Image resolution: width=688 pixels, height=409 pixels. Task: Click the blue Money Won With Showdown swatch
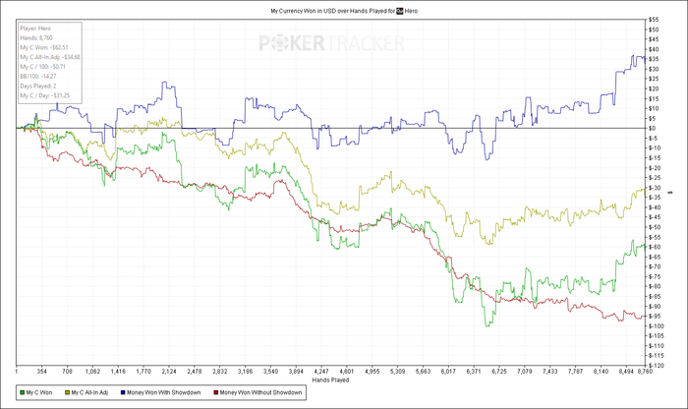[123, 392]
